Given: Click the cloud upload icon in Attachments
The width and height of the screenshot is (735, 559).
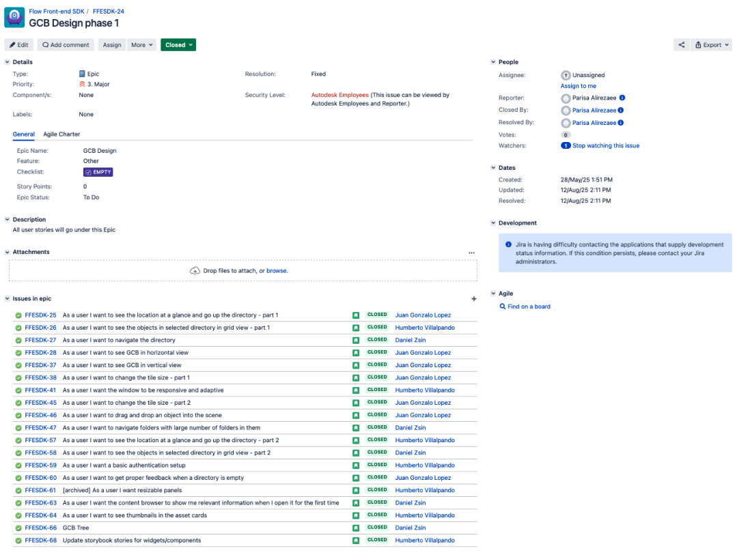Looking at the screenshot, I should 195,271.
